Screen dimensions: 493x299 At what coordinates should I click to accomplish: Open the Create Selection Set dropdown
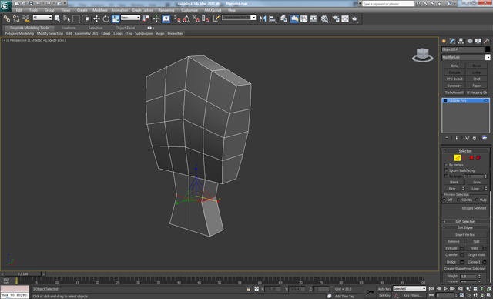pos(239,18)
